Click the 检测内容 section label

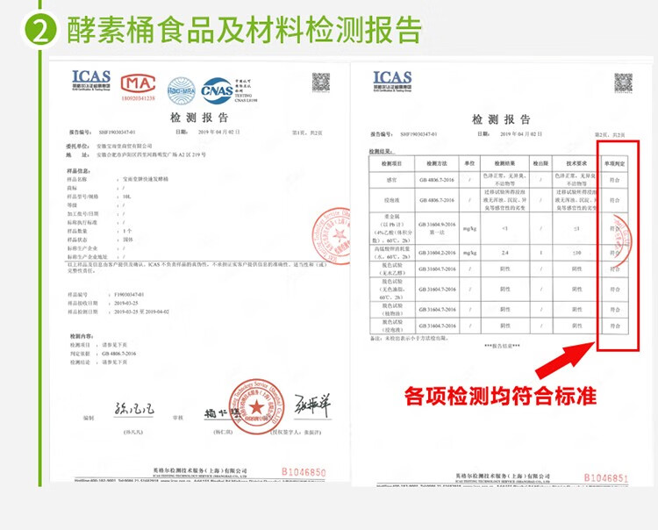click(x=82, y=336)
